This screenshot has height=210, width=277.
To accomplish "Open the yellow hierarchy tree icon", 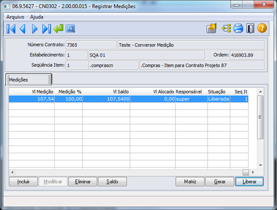I will [226, 28].
